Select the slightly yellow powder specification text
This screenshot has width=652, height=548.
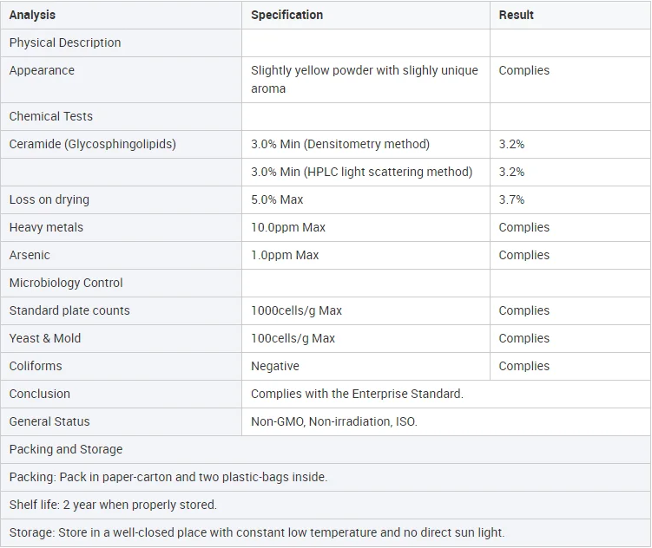[364, 79]
